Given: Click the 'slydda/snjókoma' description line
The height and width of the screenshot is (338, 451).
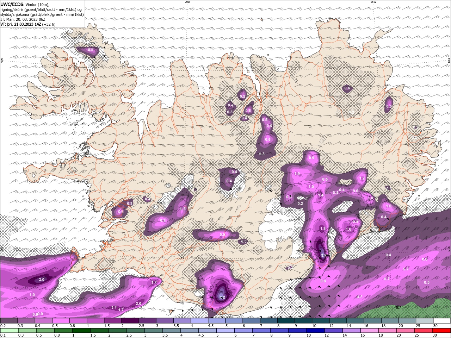Looking at the screenshot, I should point(42,14).
